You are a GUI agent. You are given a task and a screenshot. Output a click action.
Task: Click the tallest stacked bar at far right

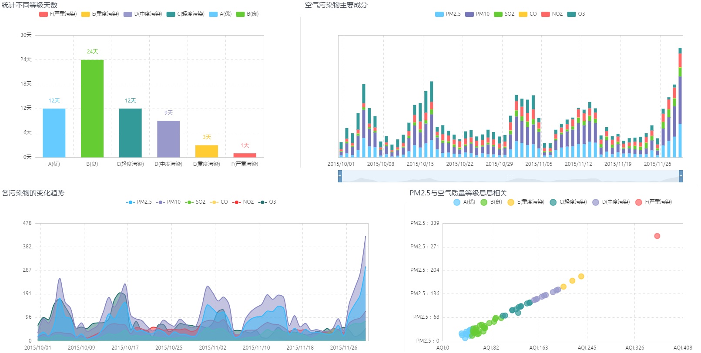tap(680, 102)
